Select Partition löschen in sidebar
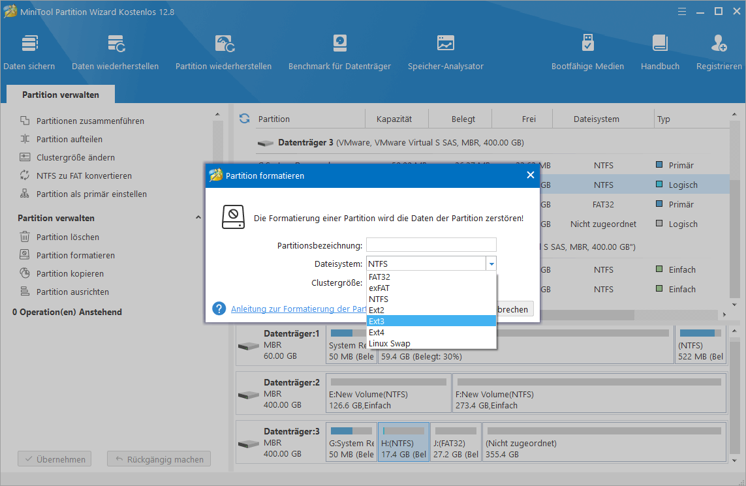This screenshot has height=486, width=746. coord(67,237)
